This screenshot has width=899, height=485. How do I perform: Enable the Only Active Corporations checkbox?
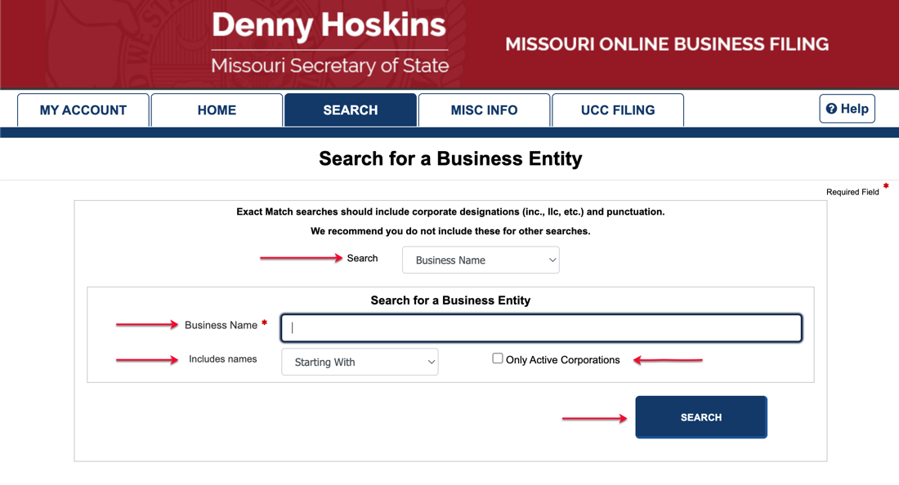[x=498, y=358]
